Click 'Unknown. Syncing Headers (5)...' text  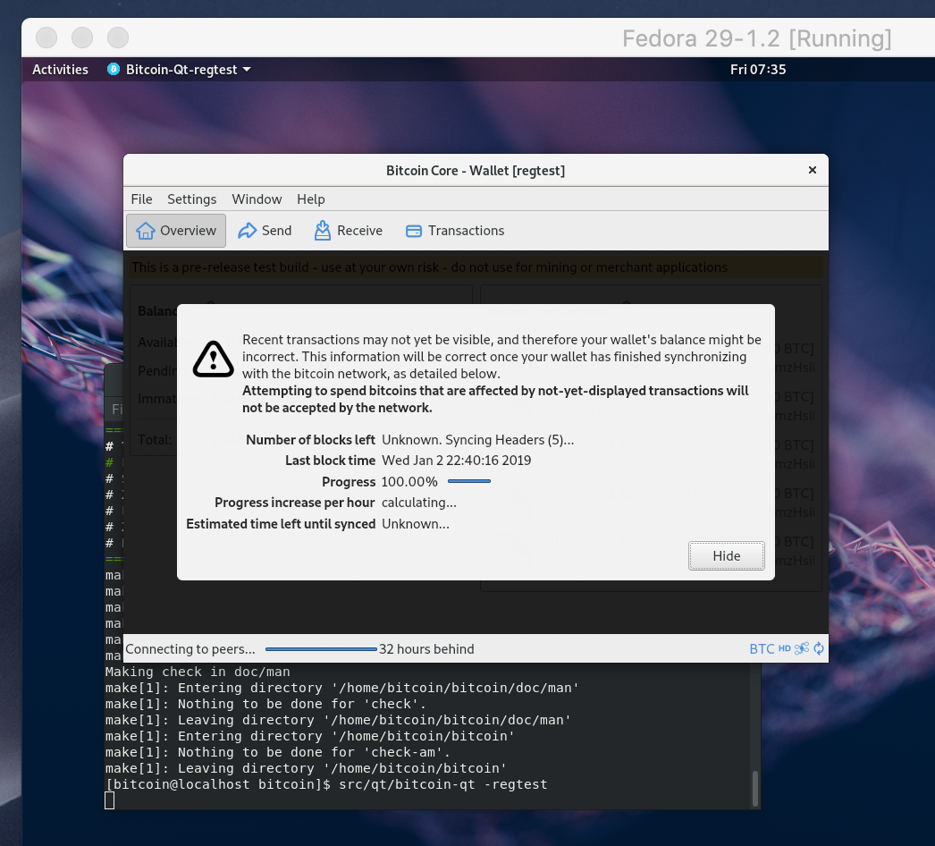(477, 440)
